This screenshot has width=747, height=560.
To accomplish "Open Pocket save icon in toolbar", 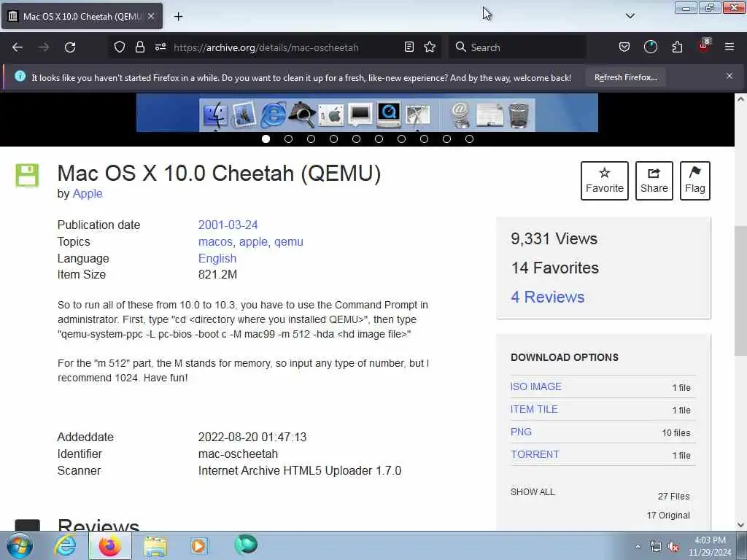I will click(x=624, y=47).
